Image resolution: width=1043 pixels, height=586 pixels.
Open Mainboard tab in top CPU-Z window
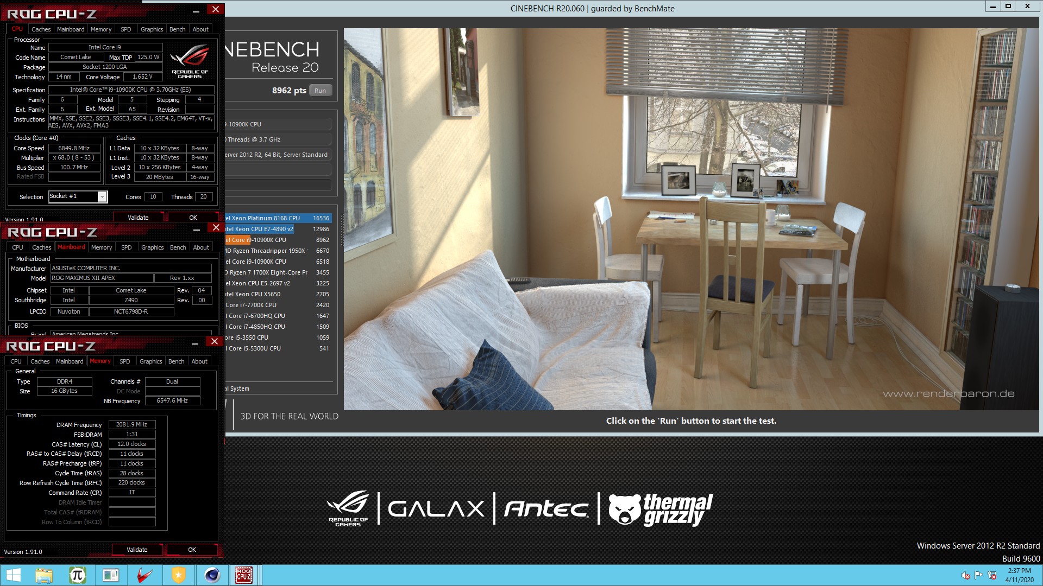[x=71, y=29]
